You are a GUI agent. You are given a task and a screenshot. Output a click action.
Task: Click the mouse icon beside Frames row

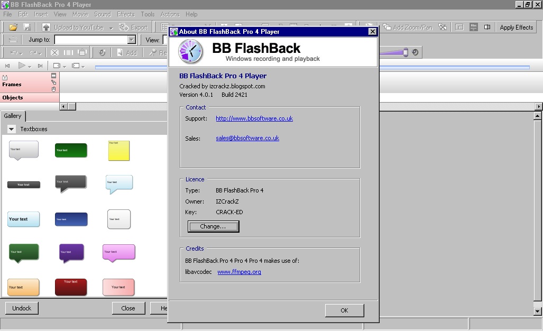point(54,89)
